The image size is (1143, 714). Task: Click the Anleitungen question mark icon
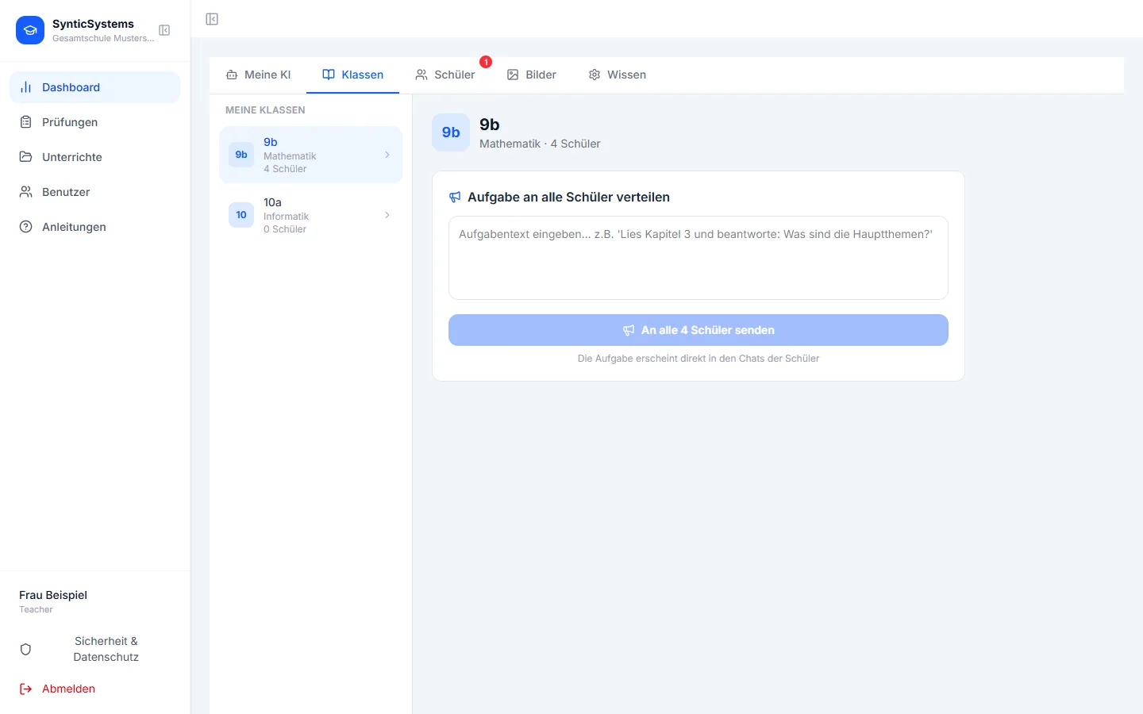26,227
